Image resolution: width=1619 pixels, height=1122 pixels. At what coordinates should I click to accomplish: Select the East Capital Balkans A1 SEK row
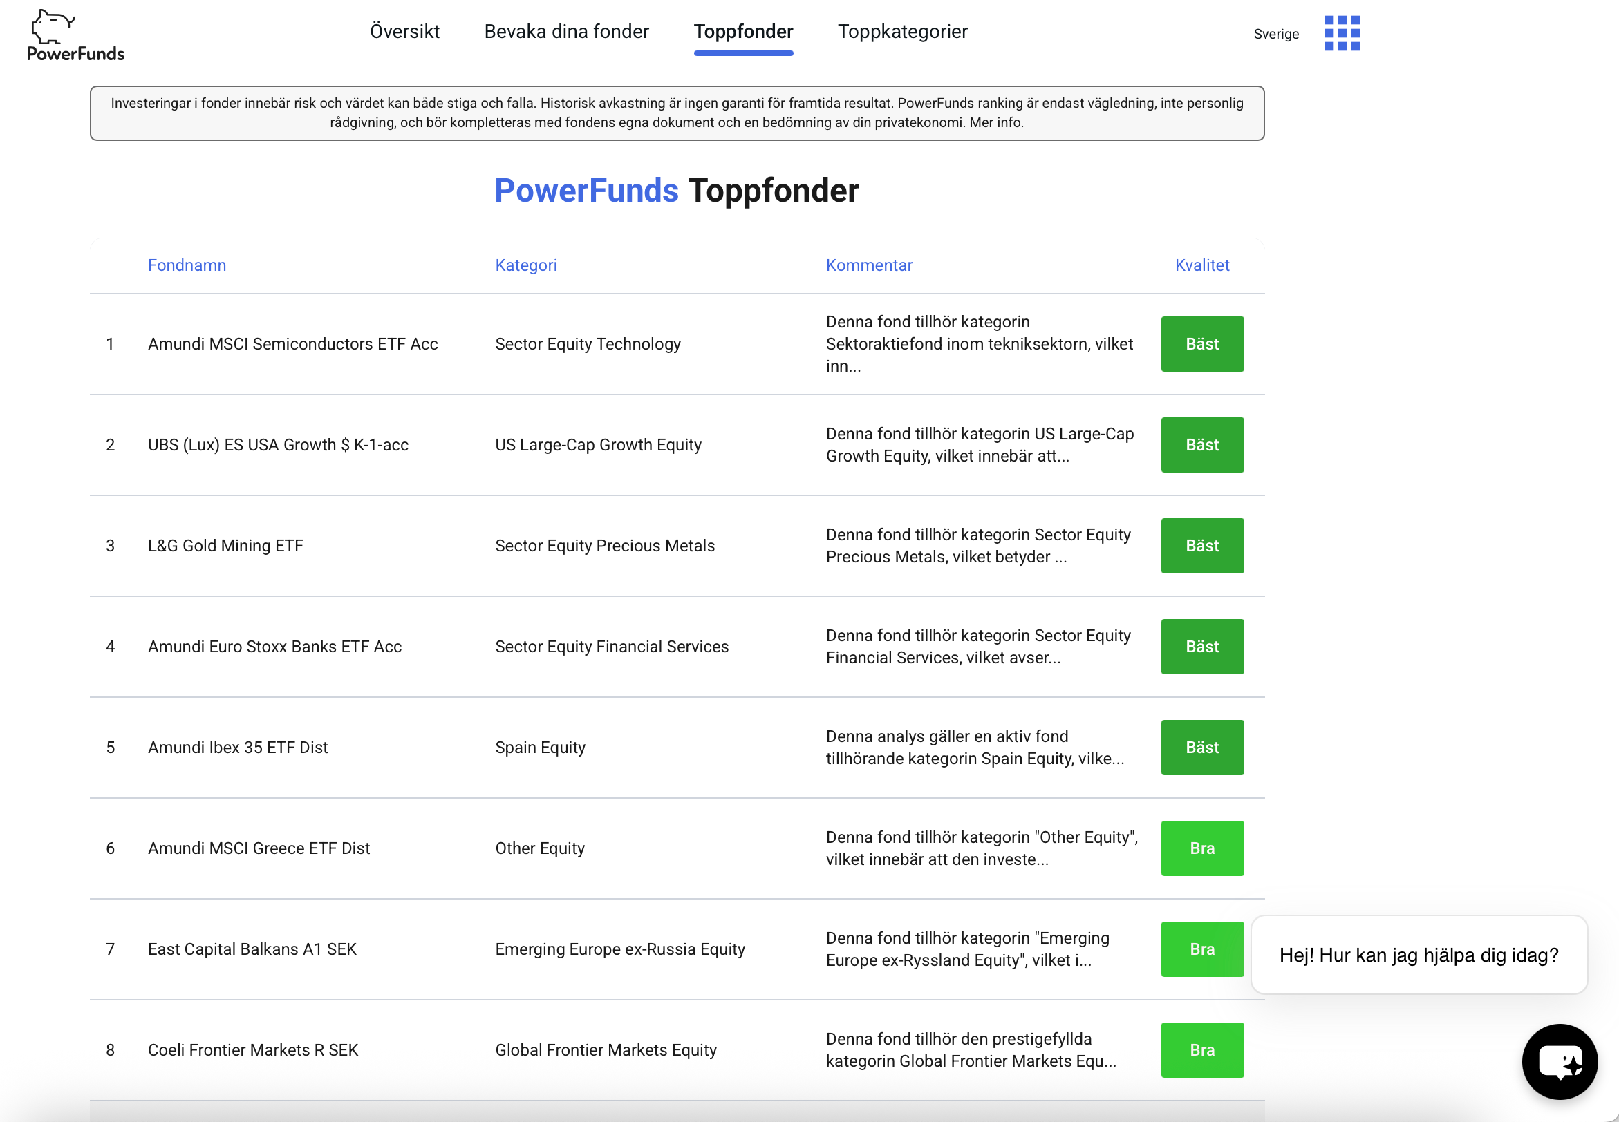pyautogui.click(x=252, y=949)
